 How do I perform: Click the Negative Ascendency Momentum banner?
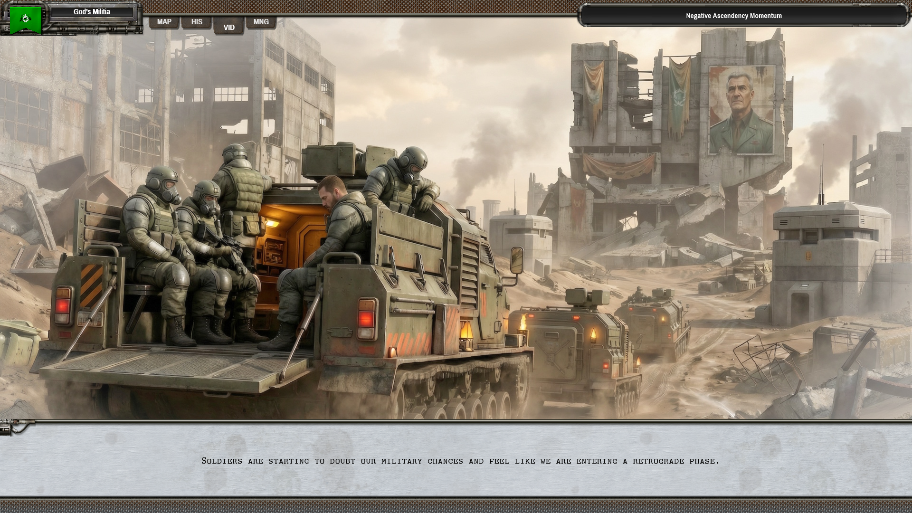pyautogui.click(x=733, y=16)
